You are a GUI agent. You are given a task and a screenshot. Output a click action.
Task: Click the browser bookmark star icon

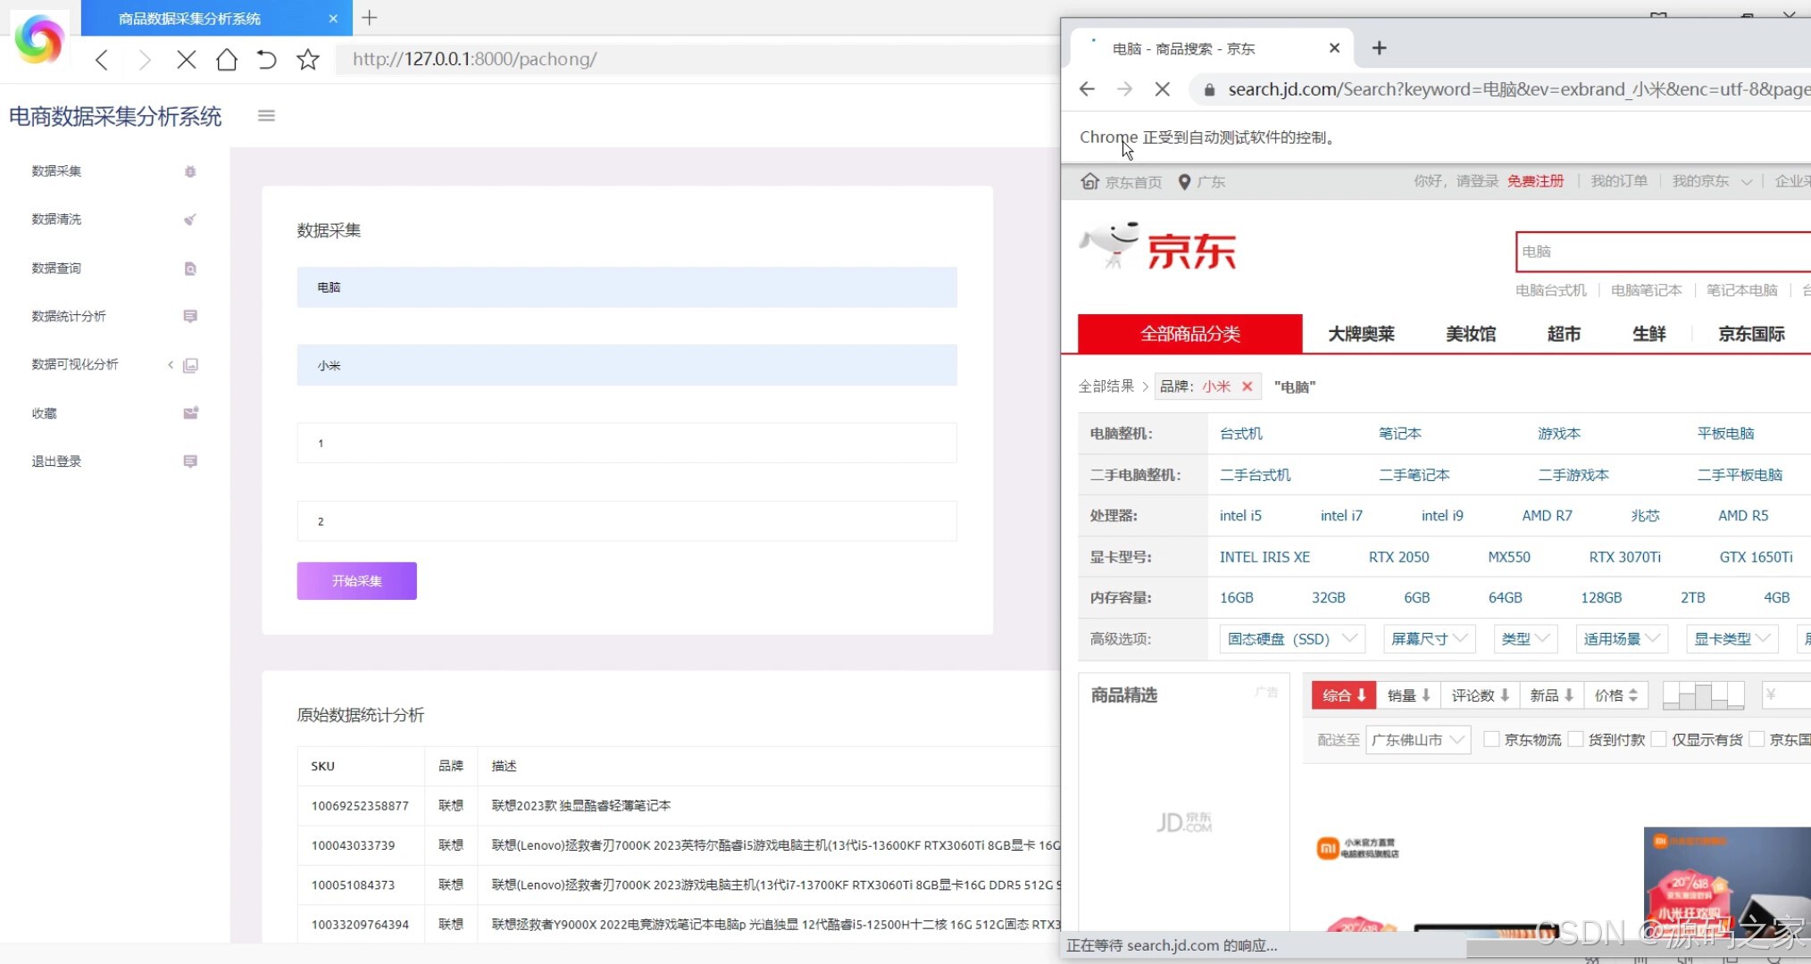(x=308, y=59)
